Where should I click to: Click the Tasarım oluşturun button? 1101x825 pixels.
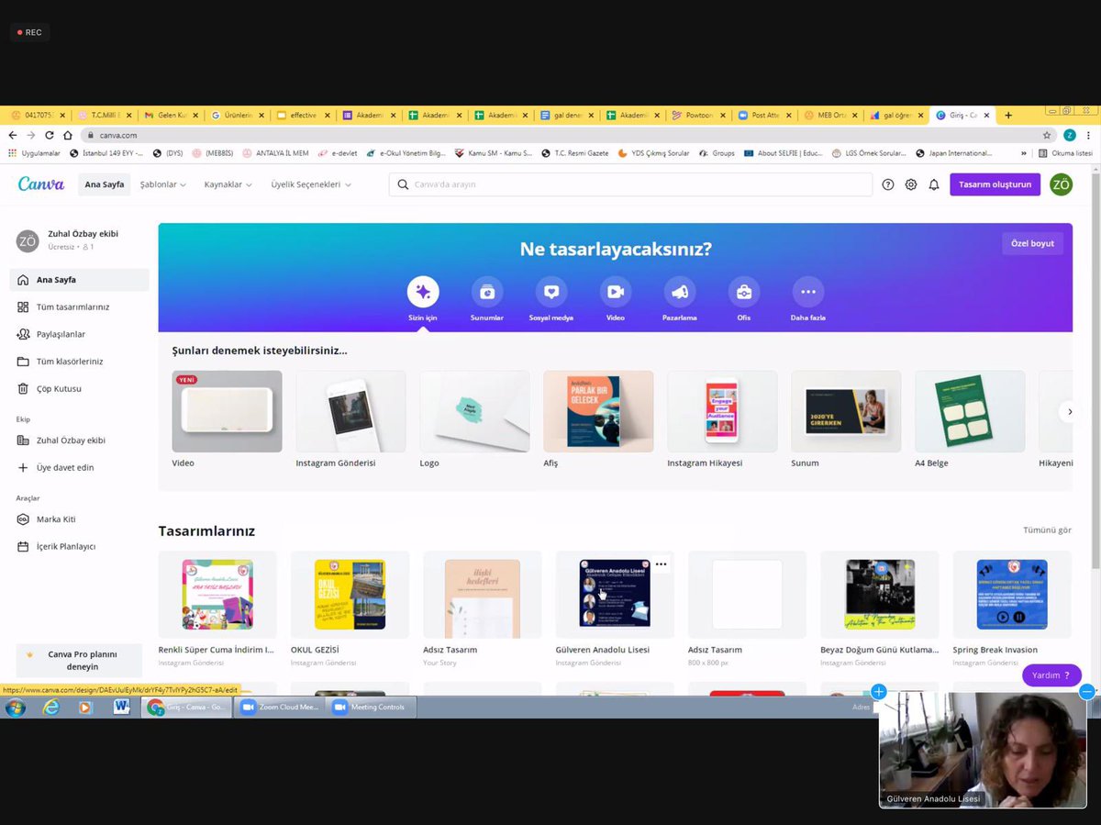(995, 184)
